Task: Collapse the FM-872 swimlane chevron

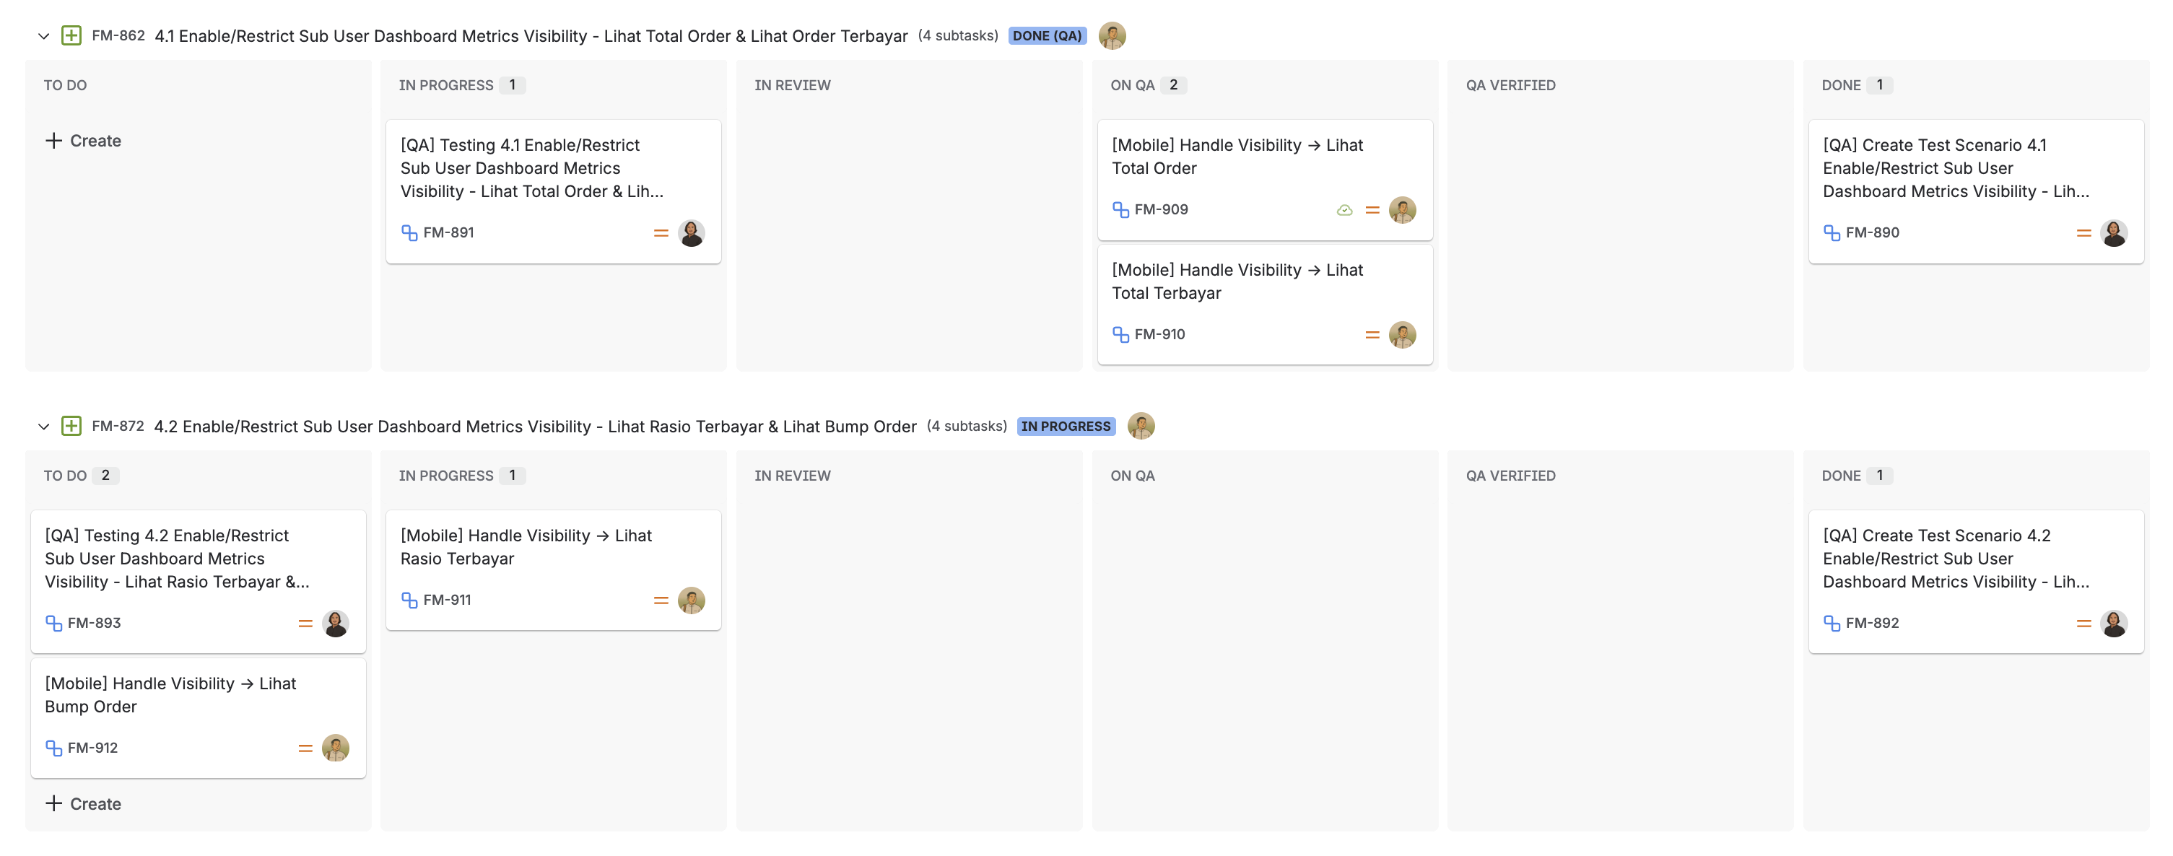Action: pyautogui.click(x=44, y=427)
